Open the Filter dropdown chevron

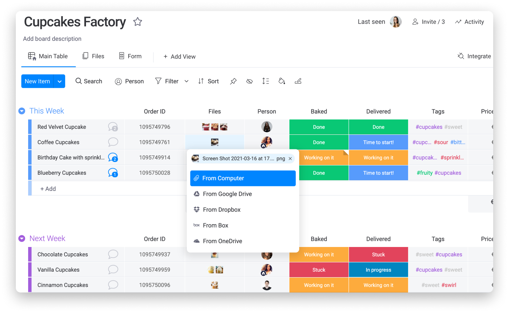click(187, 81)
